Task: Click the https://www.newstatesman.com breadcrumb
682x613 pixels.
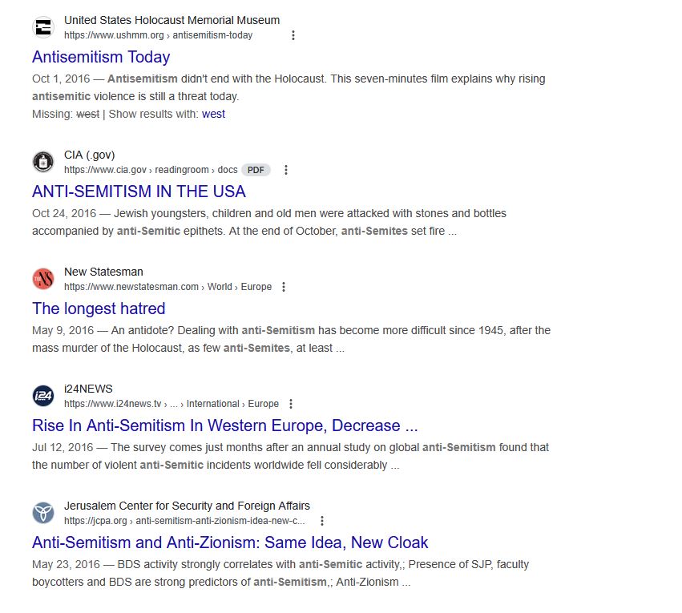Action: coord(167,287)
